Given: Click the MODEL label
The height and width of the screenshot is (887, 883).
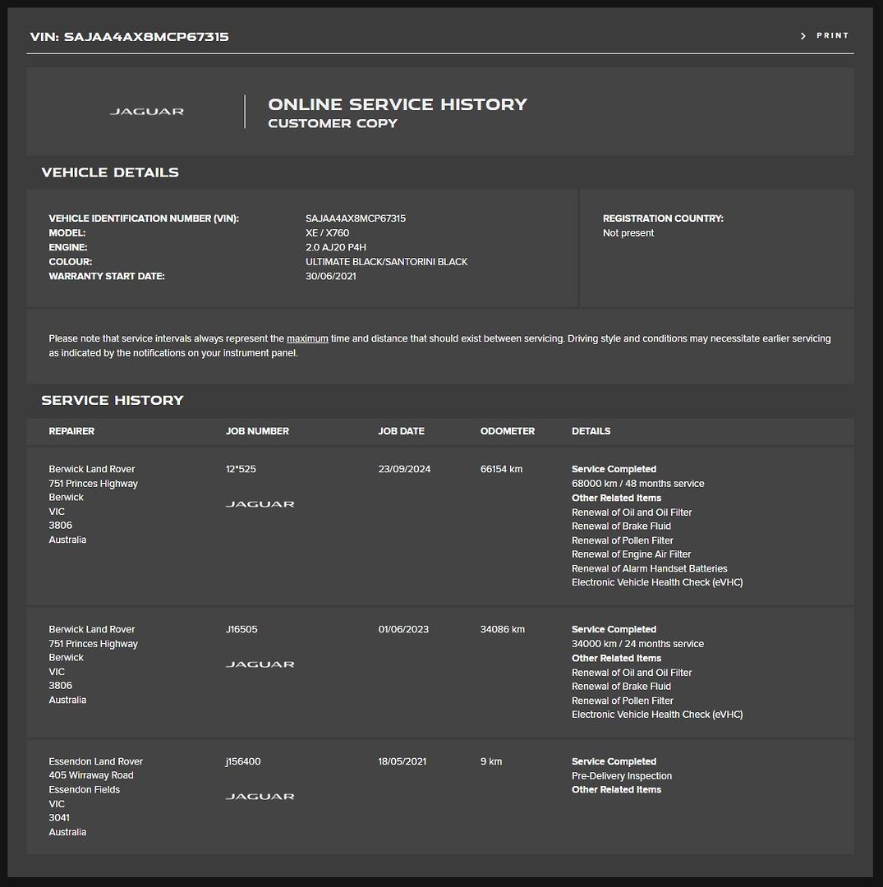Looking at the screenshot, I should pos(67,233).
